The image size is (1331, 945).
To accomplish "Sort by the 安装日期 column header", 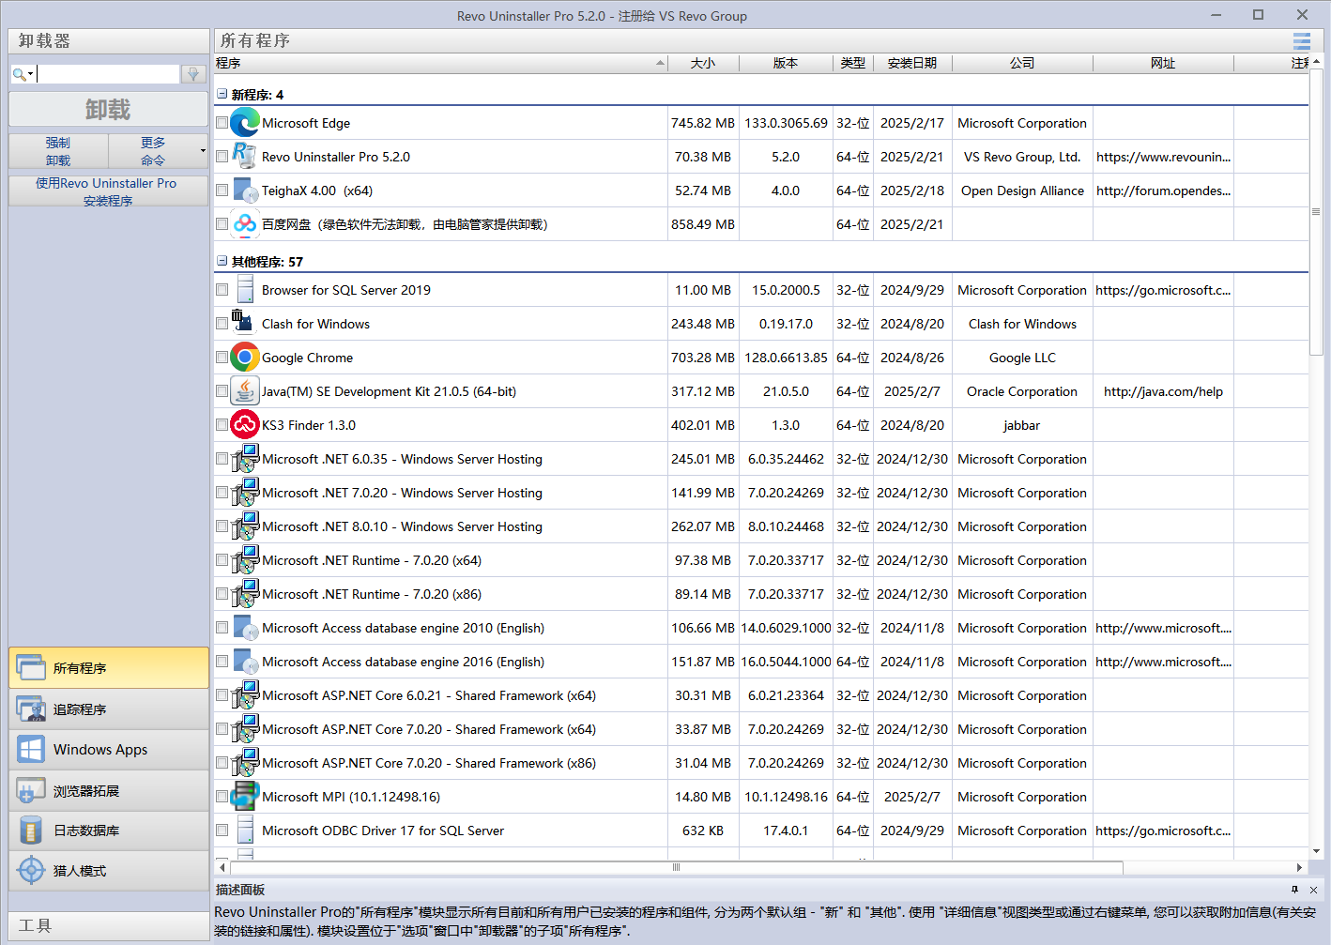I will (x=912, y=63).
